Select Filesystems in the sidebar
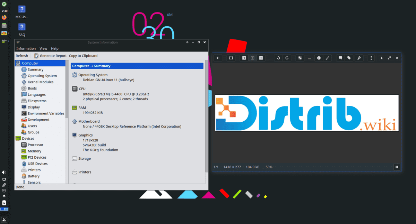This screenshot has height=224, width=416. [37, 101]
